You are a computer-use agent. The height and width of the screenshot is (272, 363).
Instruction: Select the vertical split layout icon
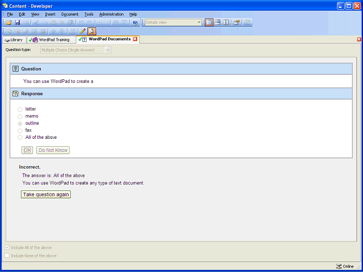point(226,23)
